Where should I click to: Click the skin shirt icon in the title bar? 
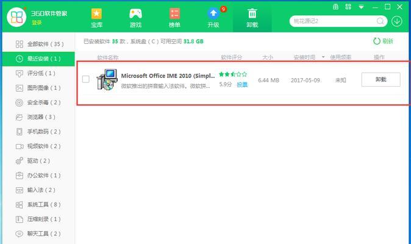pyautogui.click(x=335, y=7)
